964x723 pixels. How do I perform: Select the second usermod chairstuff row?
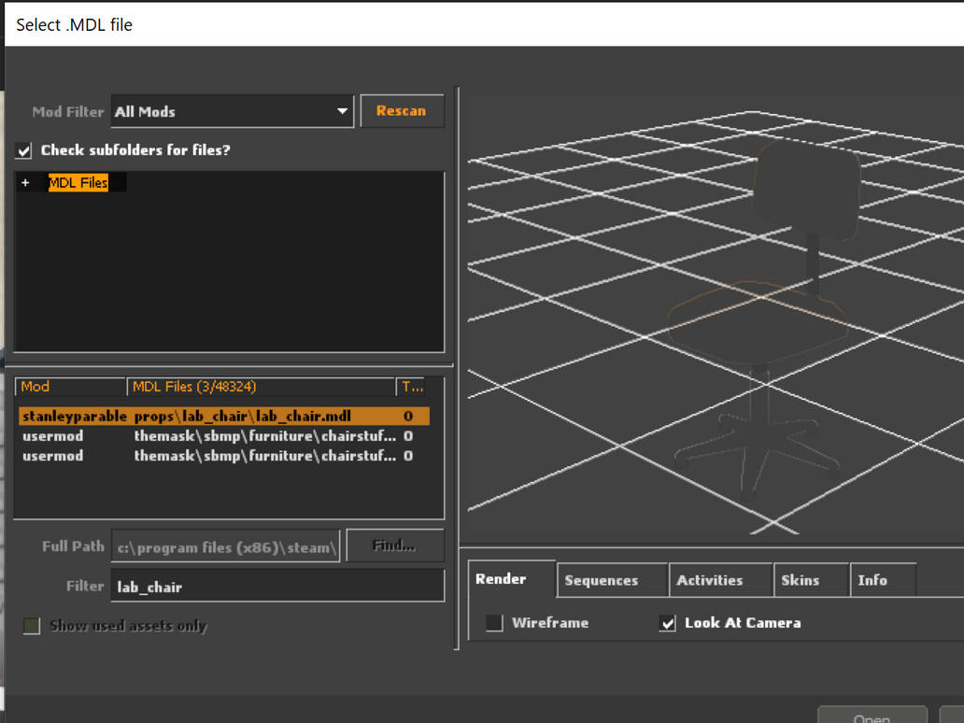tap(222, 456)
